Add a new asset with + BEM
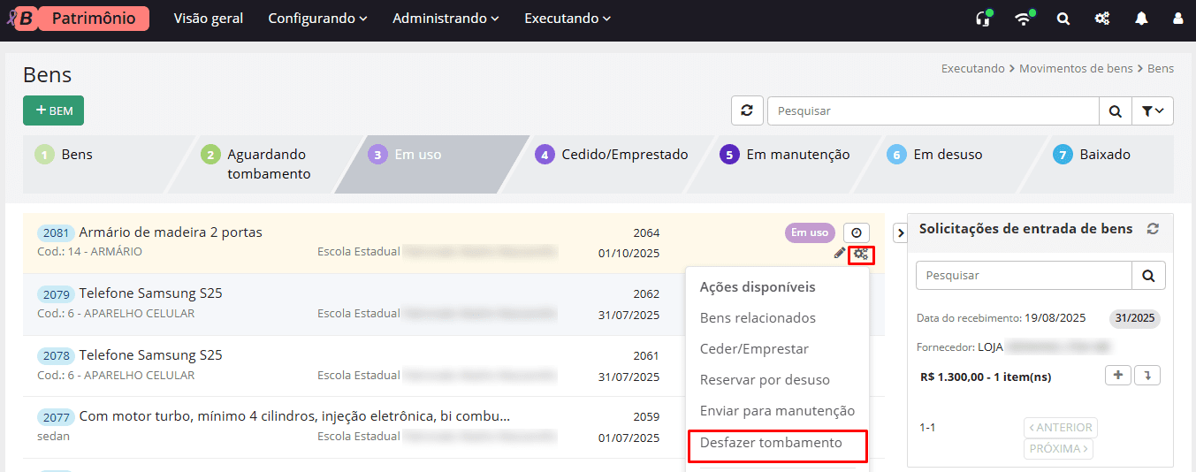The height and width of the screenshot is (472, 1196). tap(53, 110)
